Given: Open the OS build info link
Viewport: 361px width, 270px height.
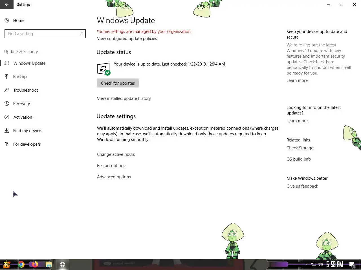Looking at the screenshot, I should tap(299, 159).
